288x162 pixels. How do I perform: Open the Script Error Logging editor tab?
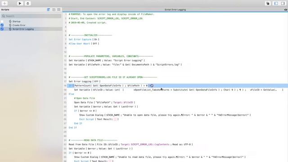pyautogui.click(x=175, y=9)
